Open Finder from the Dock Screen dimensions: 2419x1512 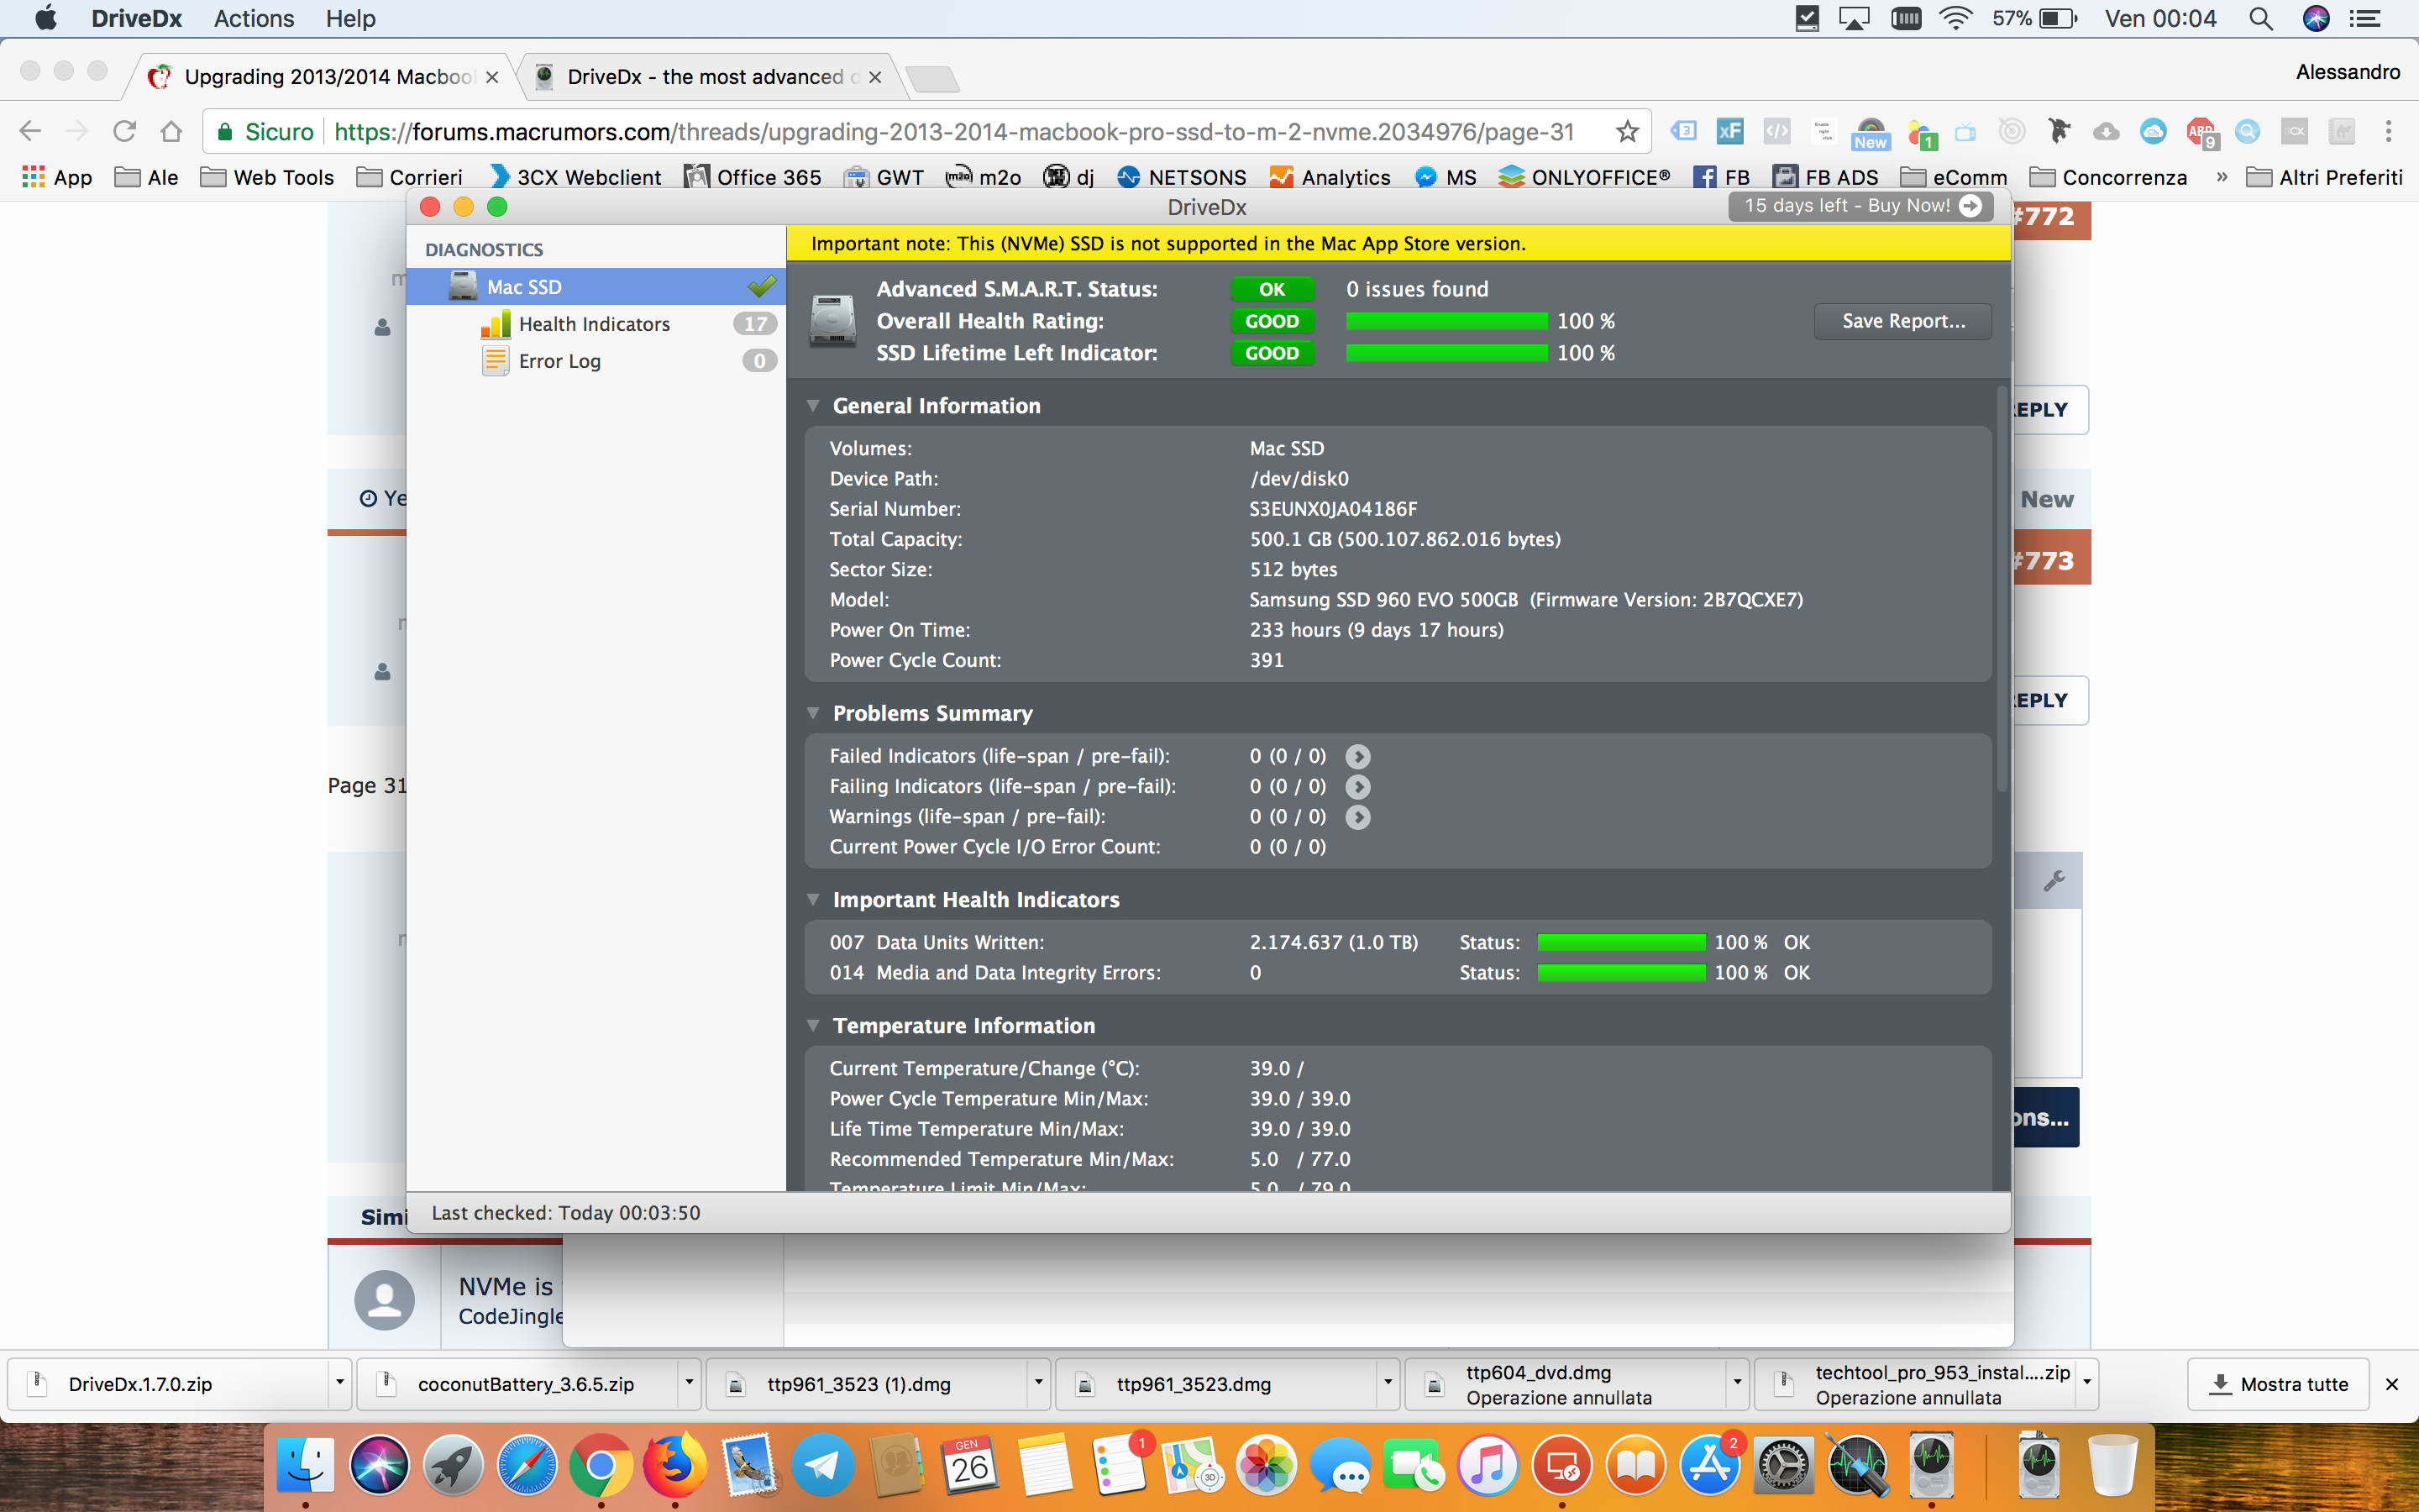(305, 1466)
